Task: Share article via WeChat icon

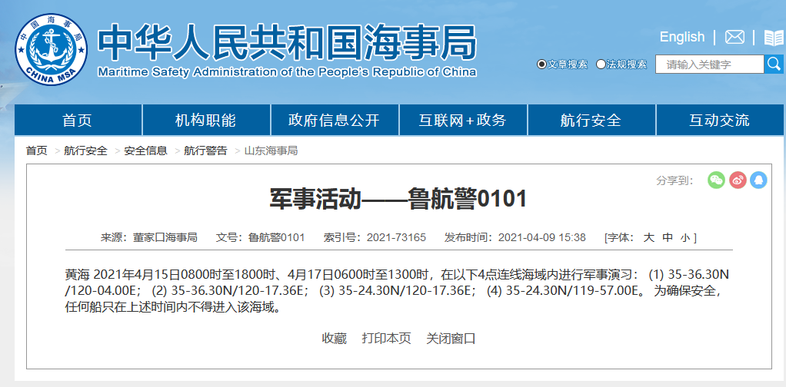Action: tap(716, 180)
